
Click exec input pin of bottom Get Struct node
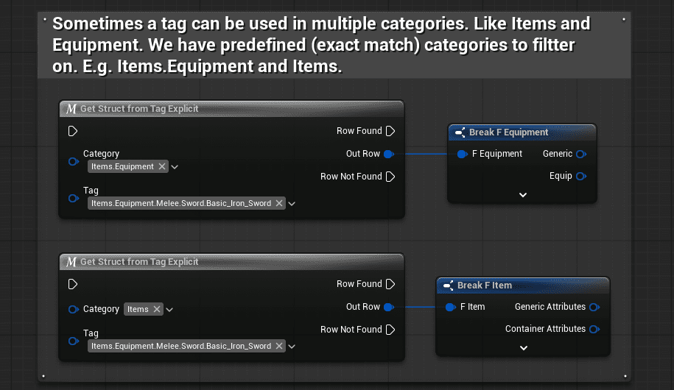(x=73, y=284)
